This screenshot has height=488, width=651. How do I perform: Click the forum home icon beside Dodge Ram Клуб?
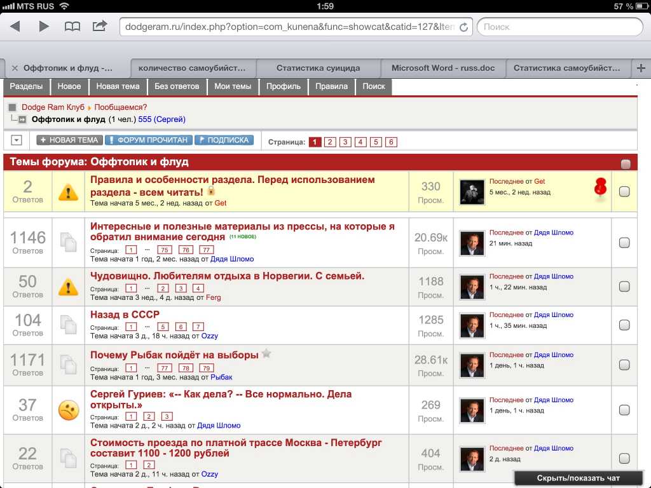pos(12,107)
